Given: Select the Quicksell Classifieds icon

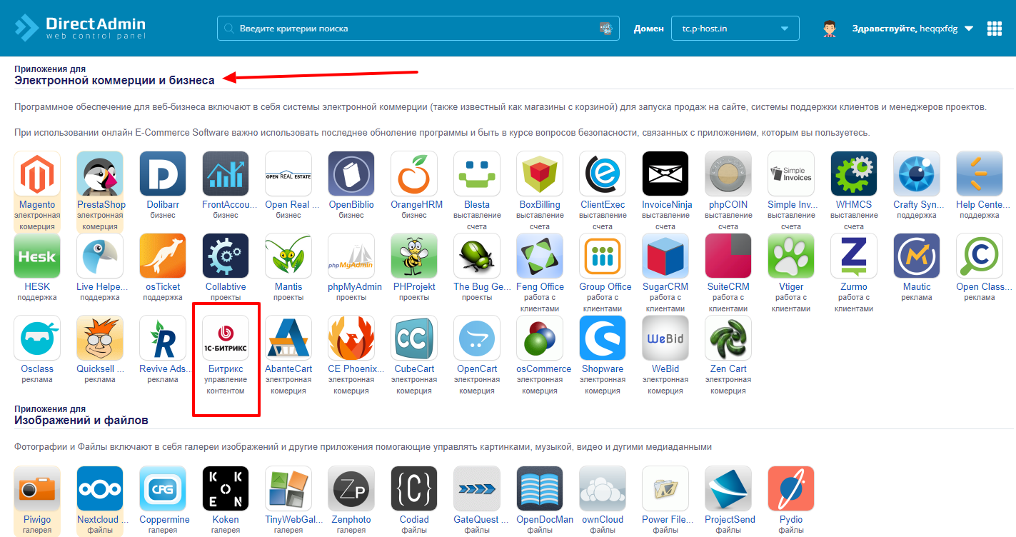Looking at the screenshot, I should 100,338.
